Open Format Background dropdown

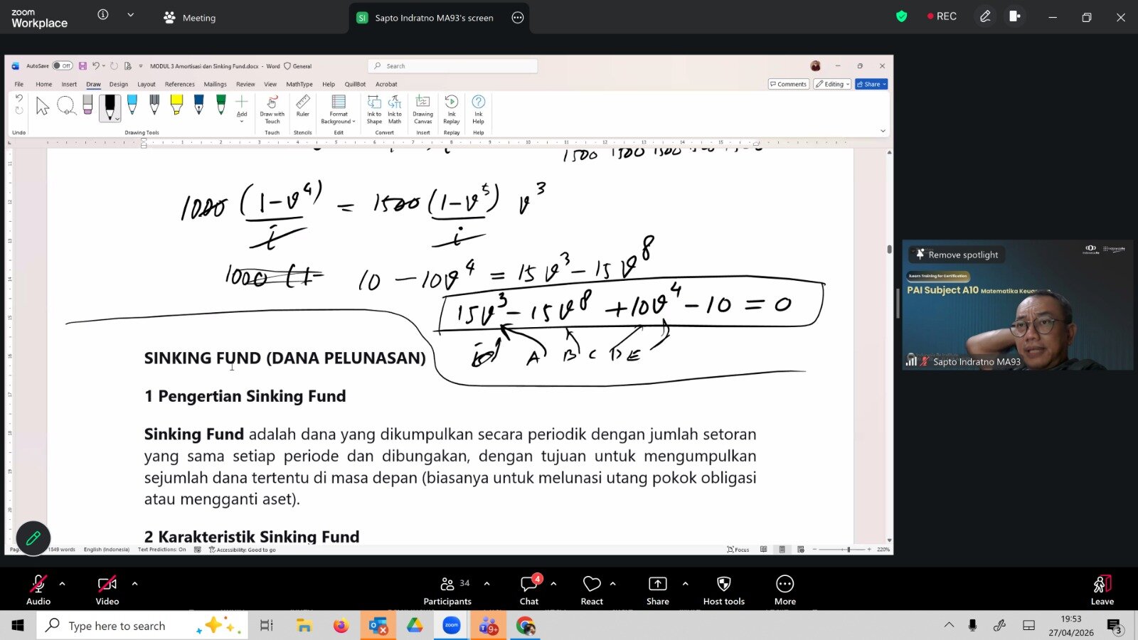pyautogui.click(x=339, y=110)
